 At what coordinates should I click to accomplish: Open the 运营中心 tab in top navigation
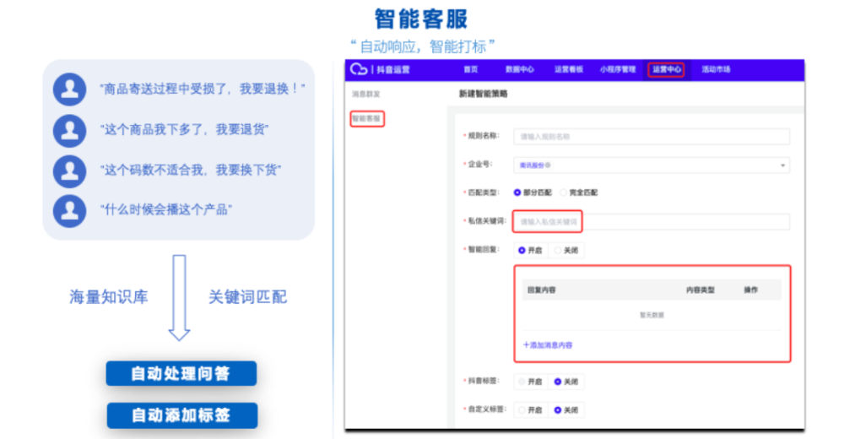(666, 69)
